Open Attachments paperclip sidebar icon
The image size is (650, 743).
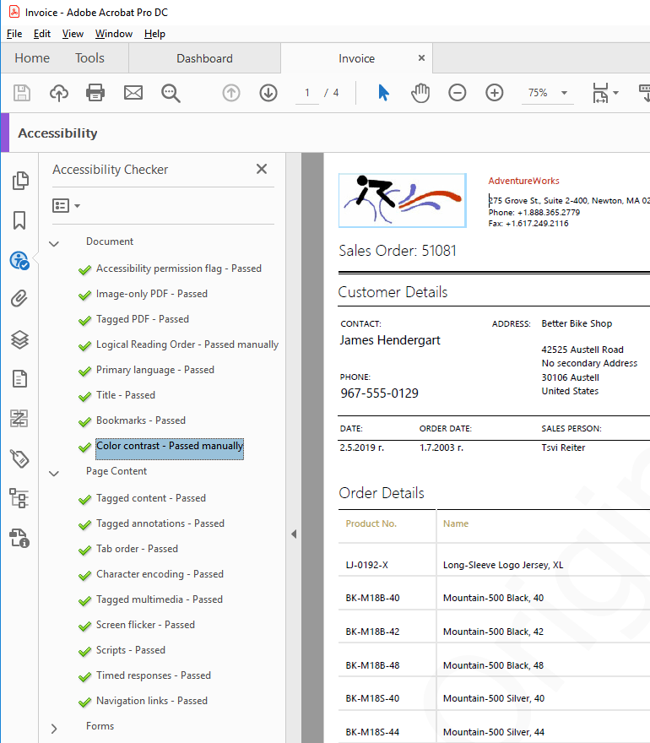click(19, 299)
